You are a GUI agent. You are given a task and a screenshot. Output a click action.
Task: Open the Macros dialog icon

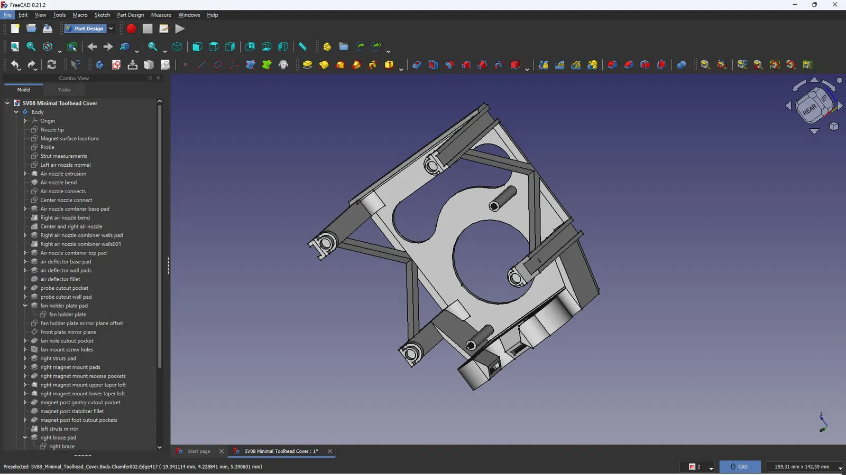point(164,28)
